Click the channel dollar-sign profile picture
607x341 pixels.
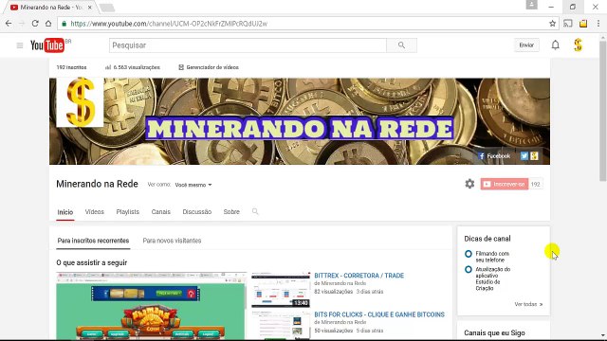(80, 102)
